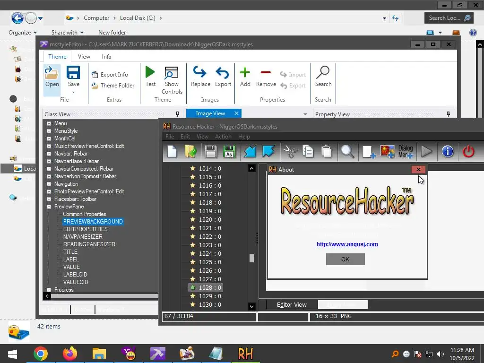Create new file in Resource Hacker toolbar

tap(172, 152)
